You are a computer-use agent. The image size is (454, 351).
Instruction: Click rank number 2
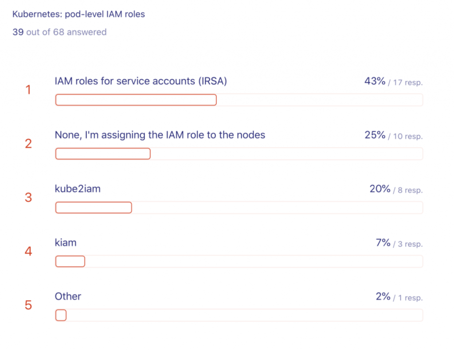(x=28, y=144)
